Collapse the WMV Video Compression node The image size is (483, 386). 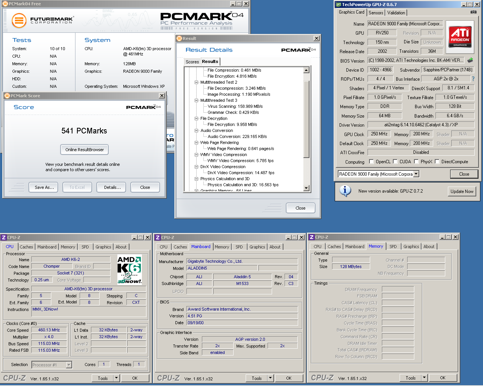(196, 155)
